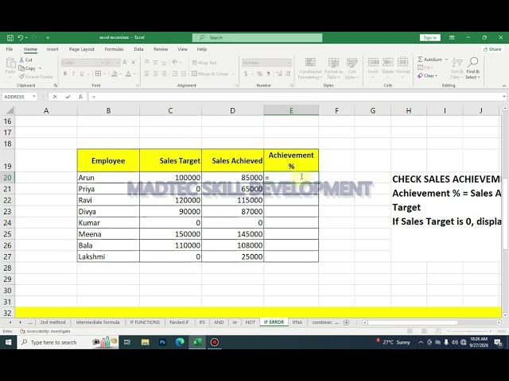
Task: Open Cell Styles gallery
Action: 352,68
